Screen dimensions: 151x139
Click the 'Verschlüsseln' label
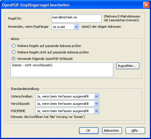20,104
